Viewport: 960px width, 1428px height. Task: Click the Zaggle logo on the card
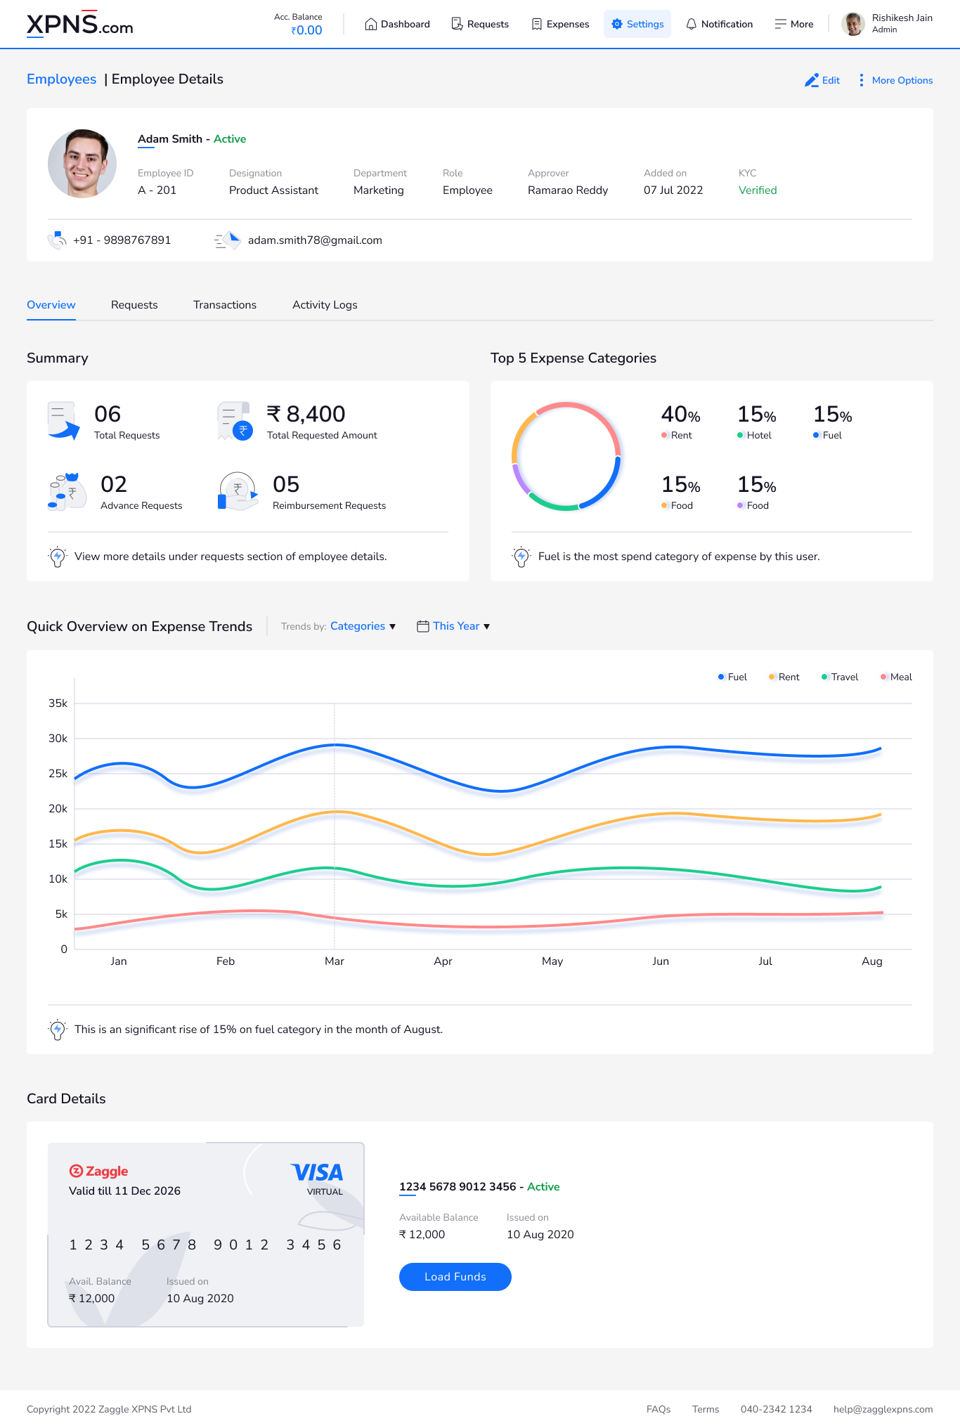(x=98, y=1171)
